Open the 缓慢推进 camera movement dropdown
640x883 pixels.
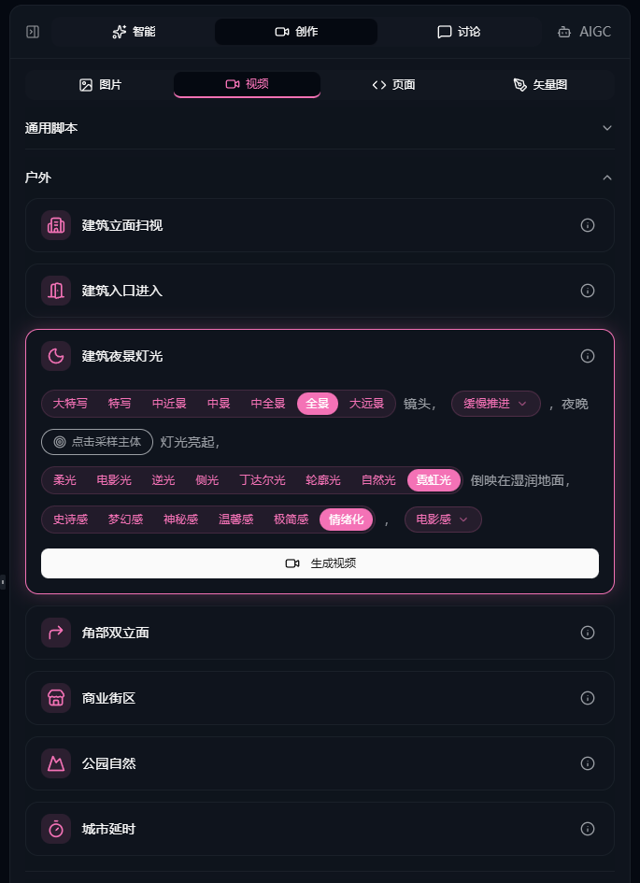(495, 404)
